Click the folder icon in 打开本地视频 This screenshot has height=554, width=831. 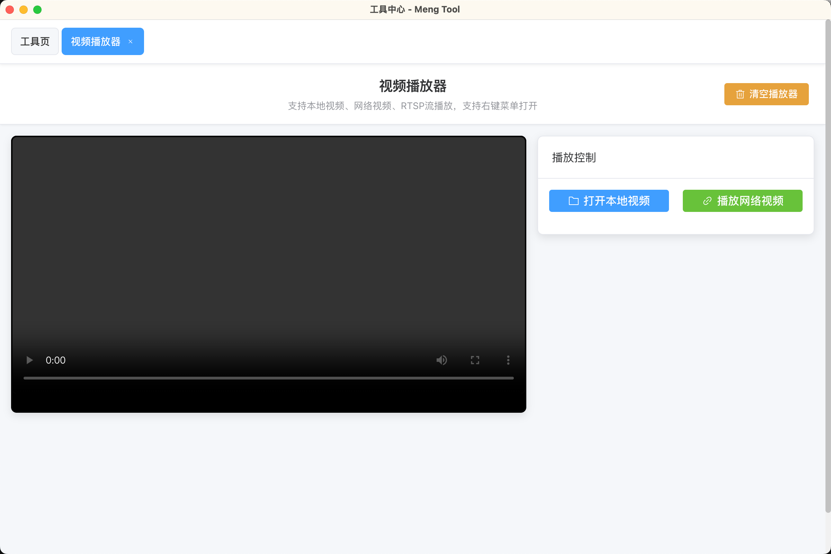(x=573, y=201)
